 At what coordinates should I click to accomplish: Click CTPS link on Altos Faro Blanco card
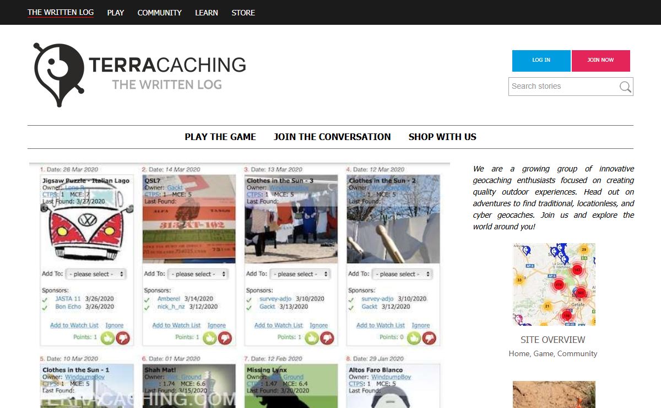click(x=356, y=384)
